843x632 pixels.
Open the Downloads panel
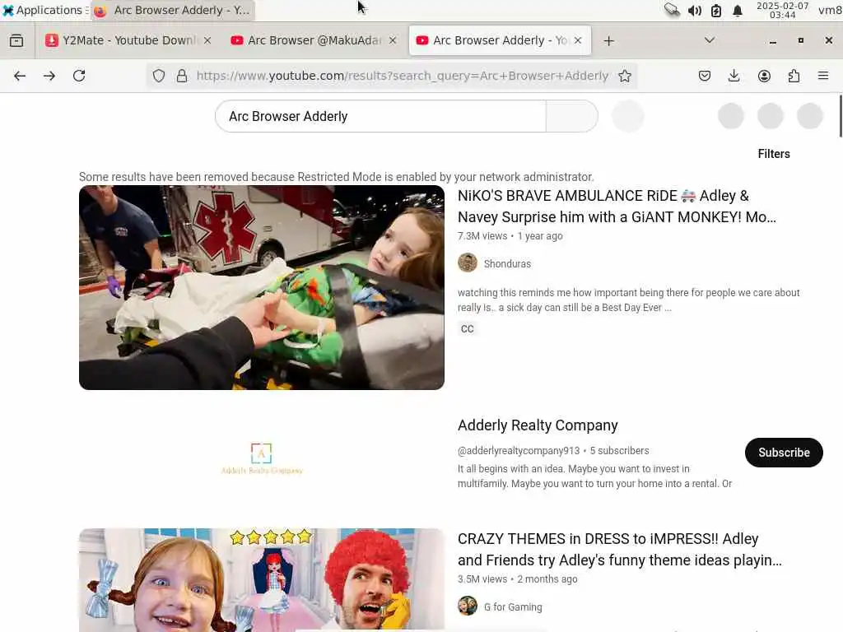pyautogui.click(x=734, y=76)
